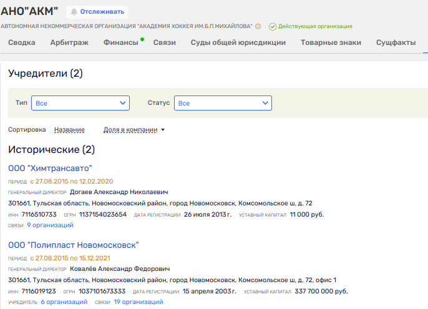Click ИНН value 7116019123
This screenshot has height=309, width=428.
(39, 292)
